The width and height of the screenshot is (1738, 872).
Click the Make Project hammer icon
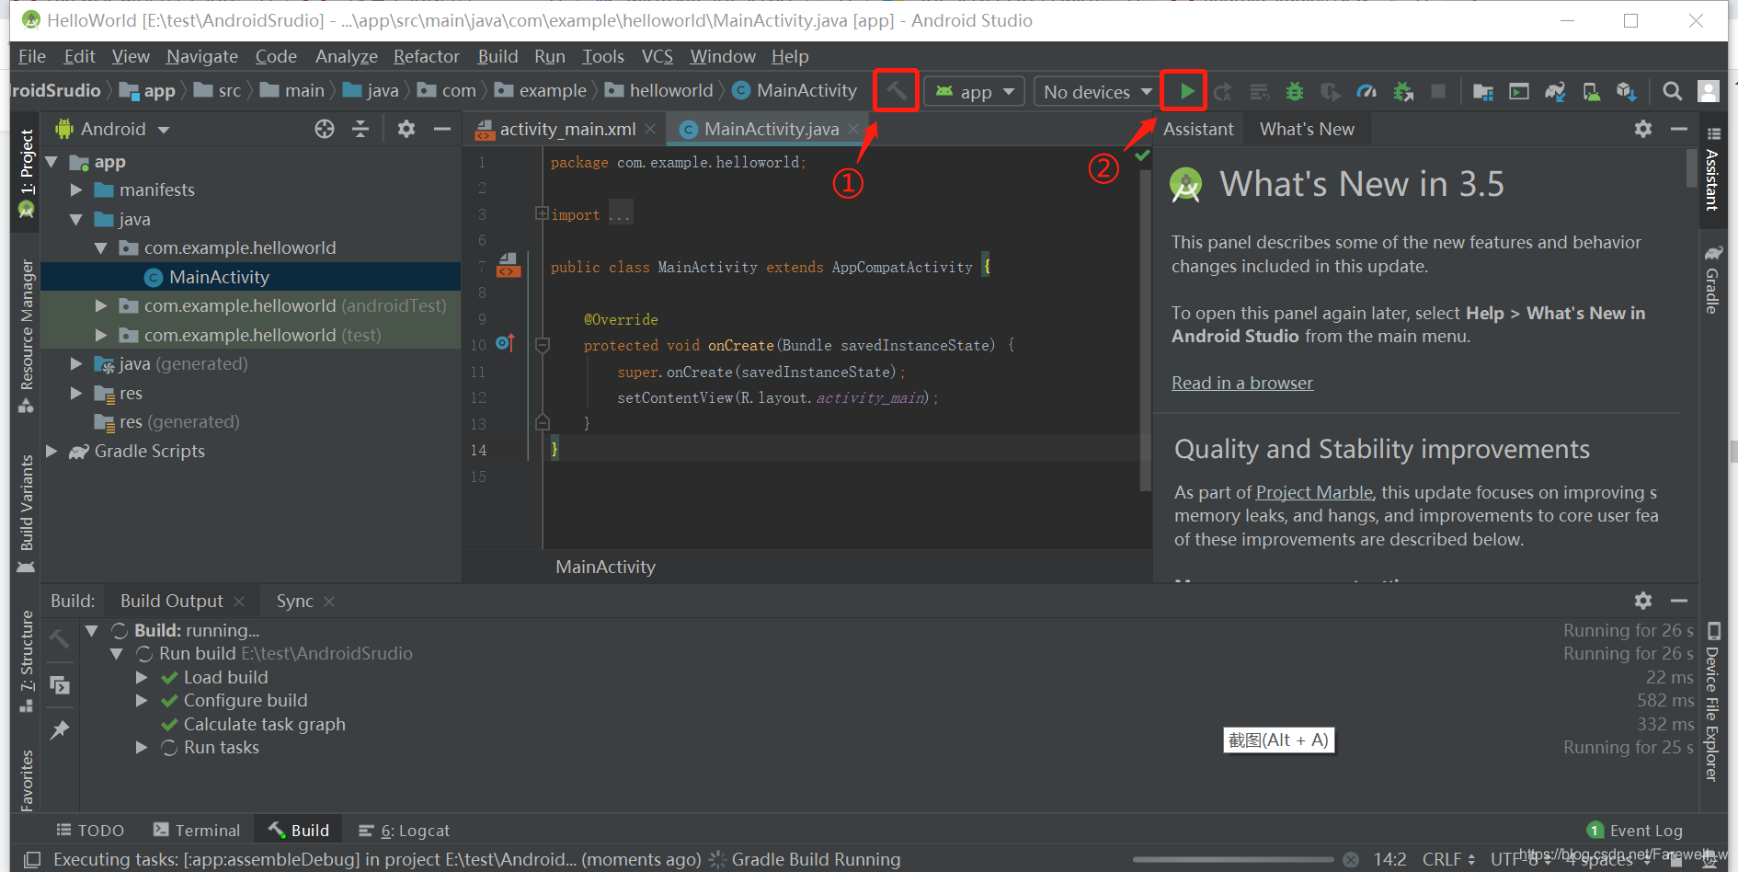(896, 91)
